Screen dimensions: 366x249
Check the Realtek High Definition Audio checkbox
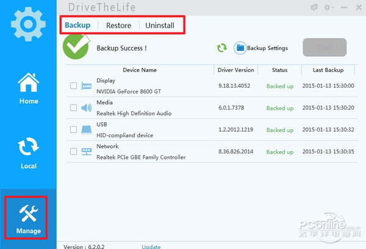click(x=74, y=108)
